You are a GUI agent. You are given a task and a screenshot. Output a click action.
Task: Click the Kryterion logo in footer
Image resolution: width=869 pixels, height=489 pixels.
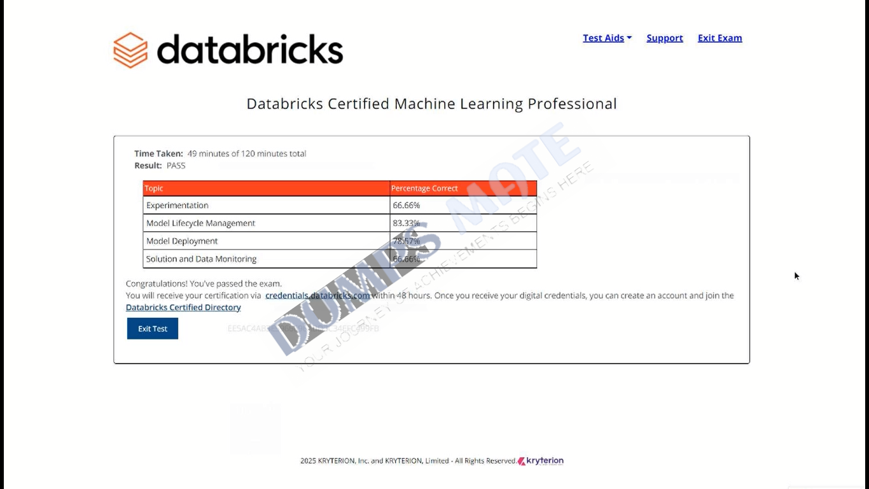pos(541,461)
